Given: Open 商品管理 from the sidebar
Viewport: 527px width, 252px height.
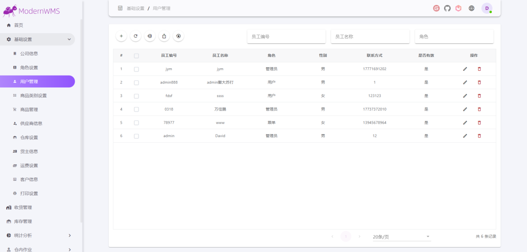Looking at the screenshot, I should [29, 110].
